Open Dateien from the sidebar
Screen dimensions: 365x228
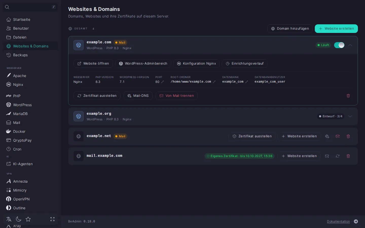coord(30,37)
